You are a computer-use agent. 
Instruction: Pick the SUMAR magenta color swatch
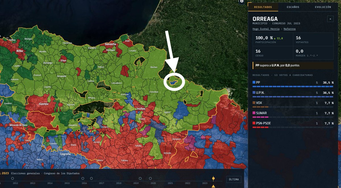[254, 113]
